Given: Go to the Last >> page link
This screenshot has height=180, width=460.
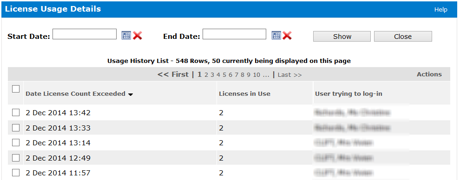Looking at the screenshot, I should point(289,75).
